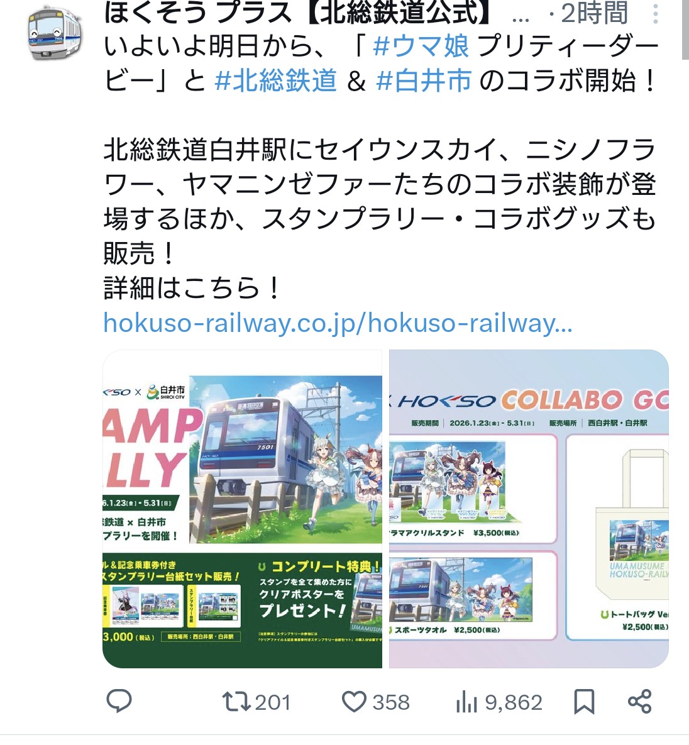Click the 2時間 post timestamp
The width and height of the screenshot is (689, 745).
pos(595,13)
